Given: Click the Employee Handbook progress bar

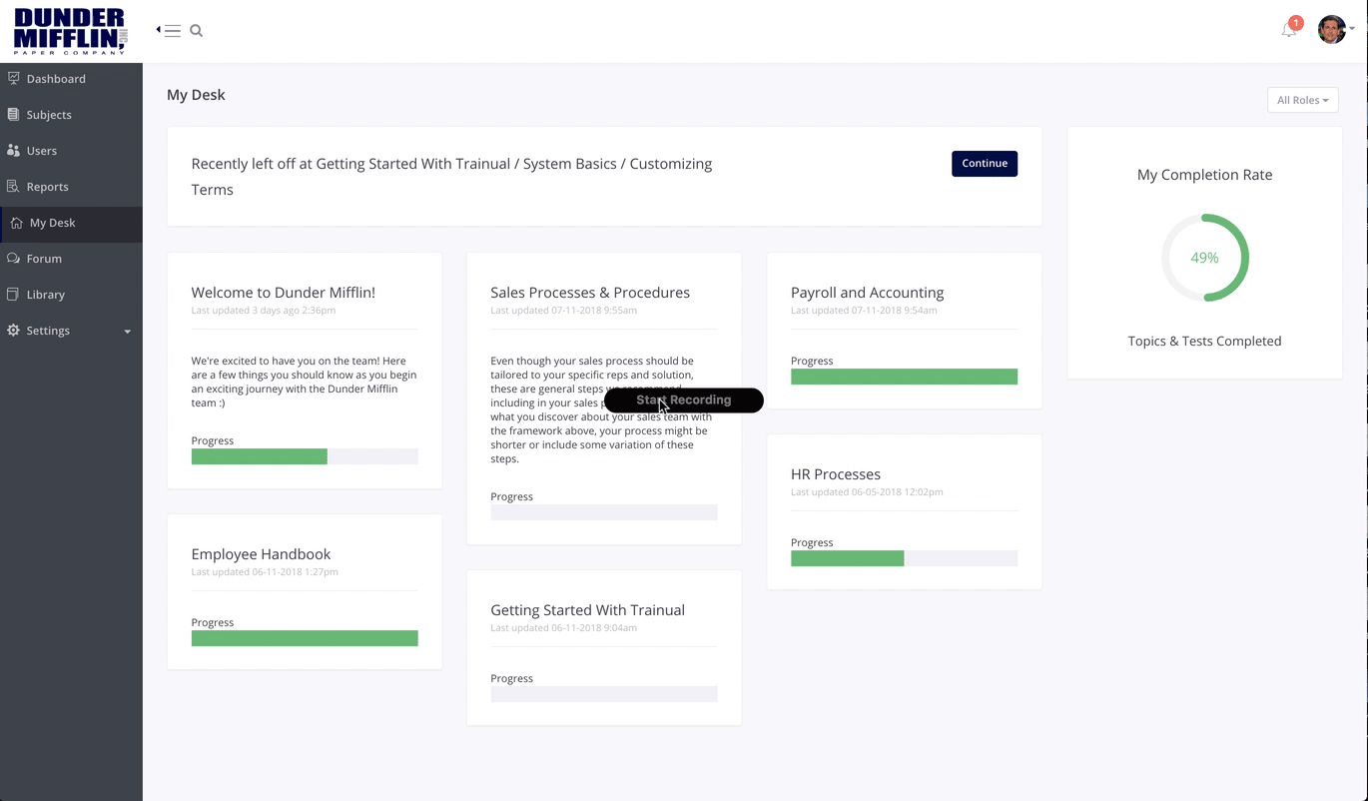Looking at the screenshot, I should [305, 638].
